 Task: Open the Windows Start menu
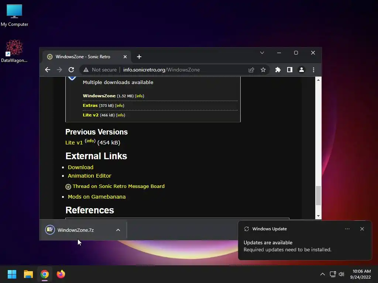12,274
